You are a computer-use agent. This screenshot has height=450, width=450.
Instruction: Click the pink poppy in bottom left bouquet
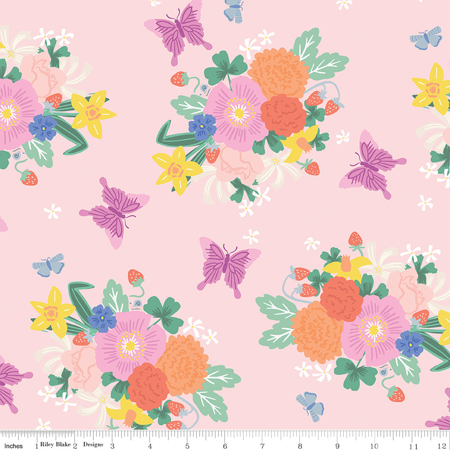pos(130,346)
